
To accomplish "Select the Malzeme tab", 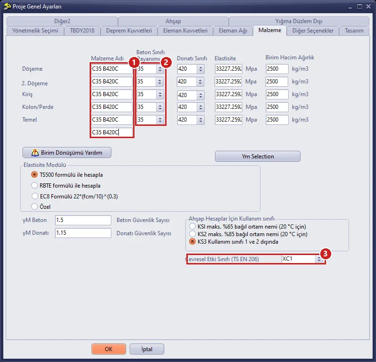I will tap(270, 30).
